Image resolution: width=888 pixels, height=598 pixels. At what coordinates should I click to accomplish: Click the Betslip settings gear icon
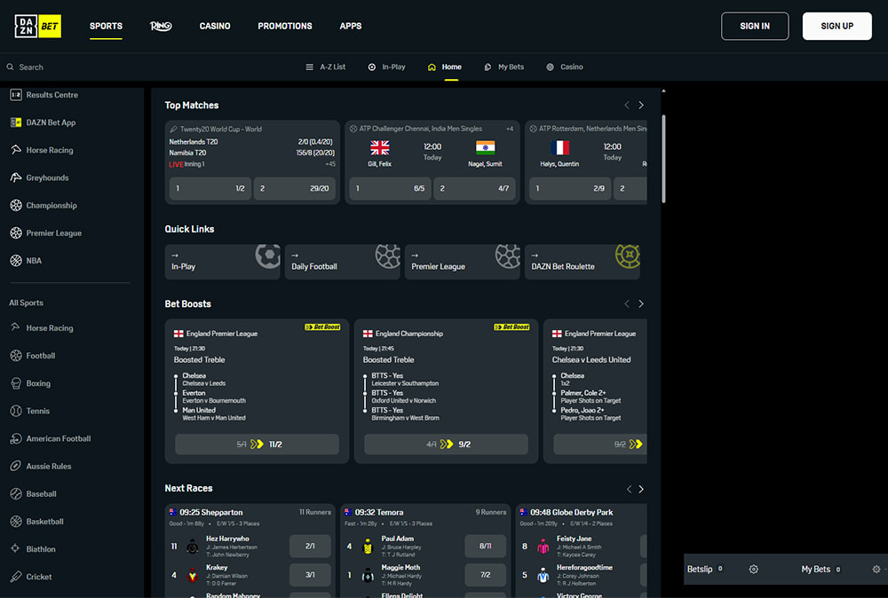tap(753, 570)
